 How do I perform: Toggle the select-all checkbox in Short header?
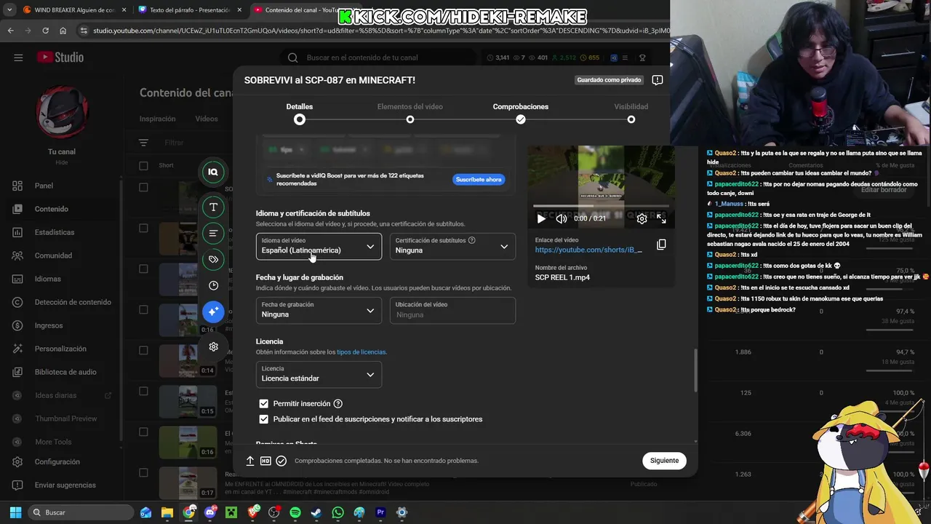[143, 165]
